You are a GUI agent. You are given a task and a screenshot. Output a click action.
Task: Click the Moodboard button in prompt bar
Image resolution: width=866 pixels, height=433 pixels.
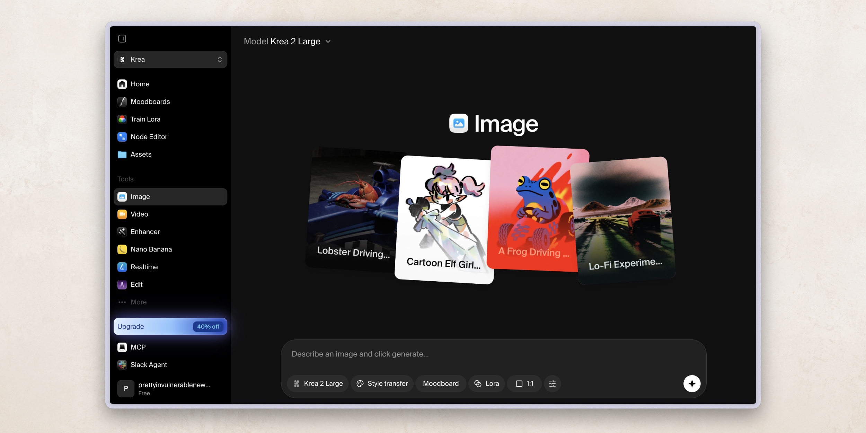441,384
